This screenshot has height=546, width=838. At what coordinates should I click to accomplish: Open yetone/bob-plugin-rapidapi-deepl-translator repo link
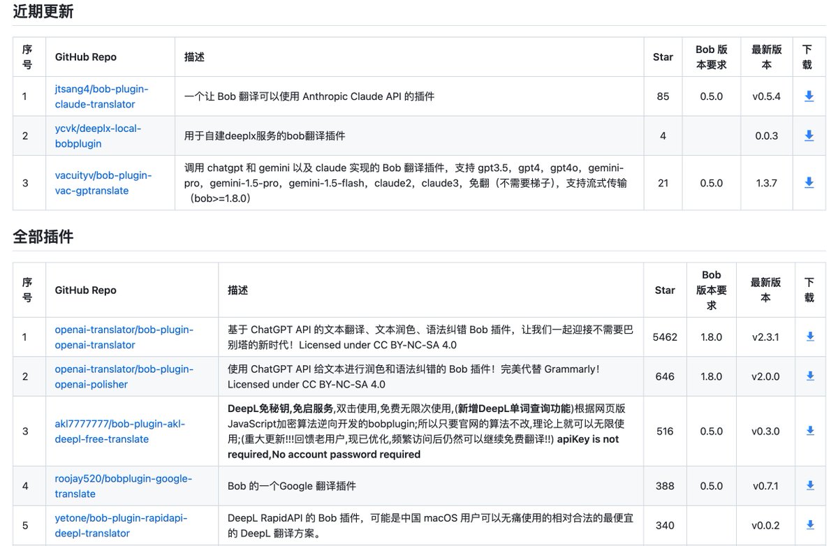click(x=122, y=525)
